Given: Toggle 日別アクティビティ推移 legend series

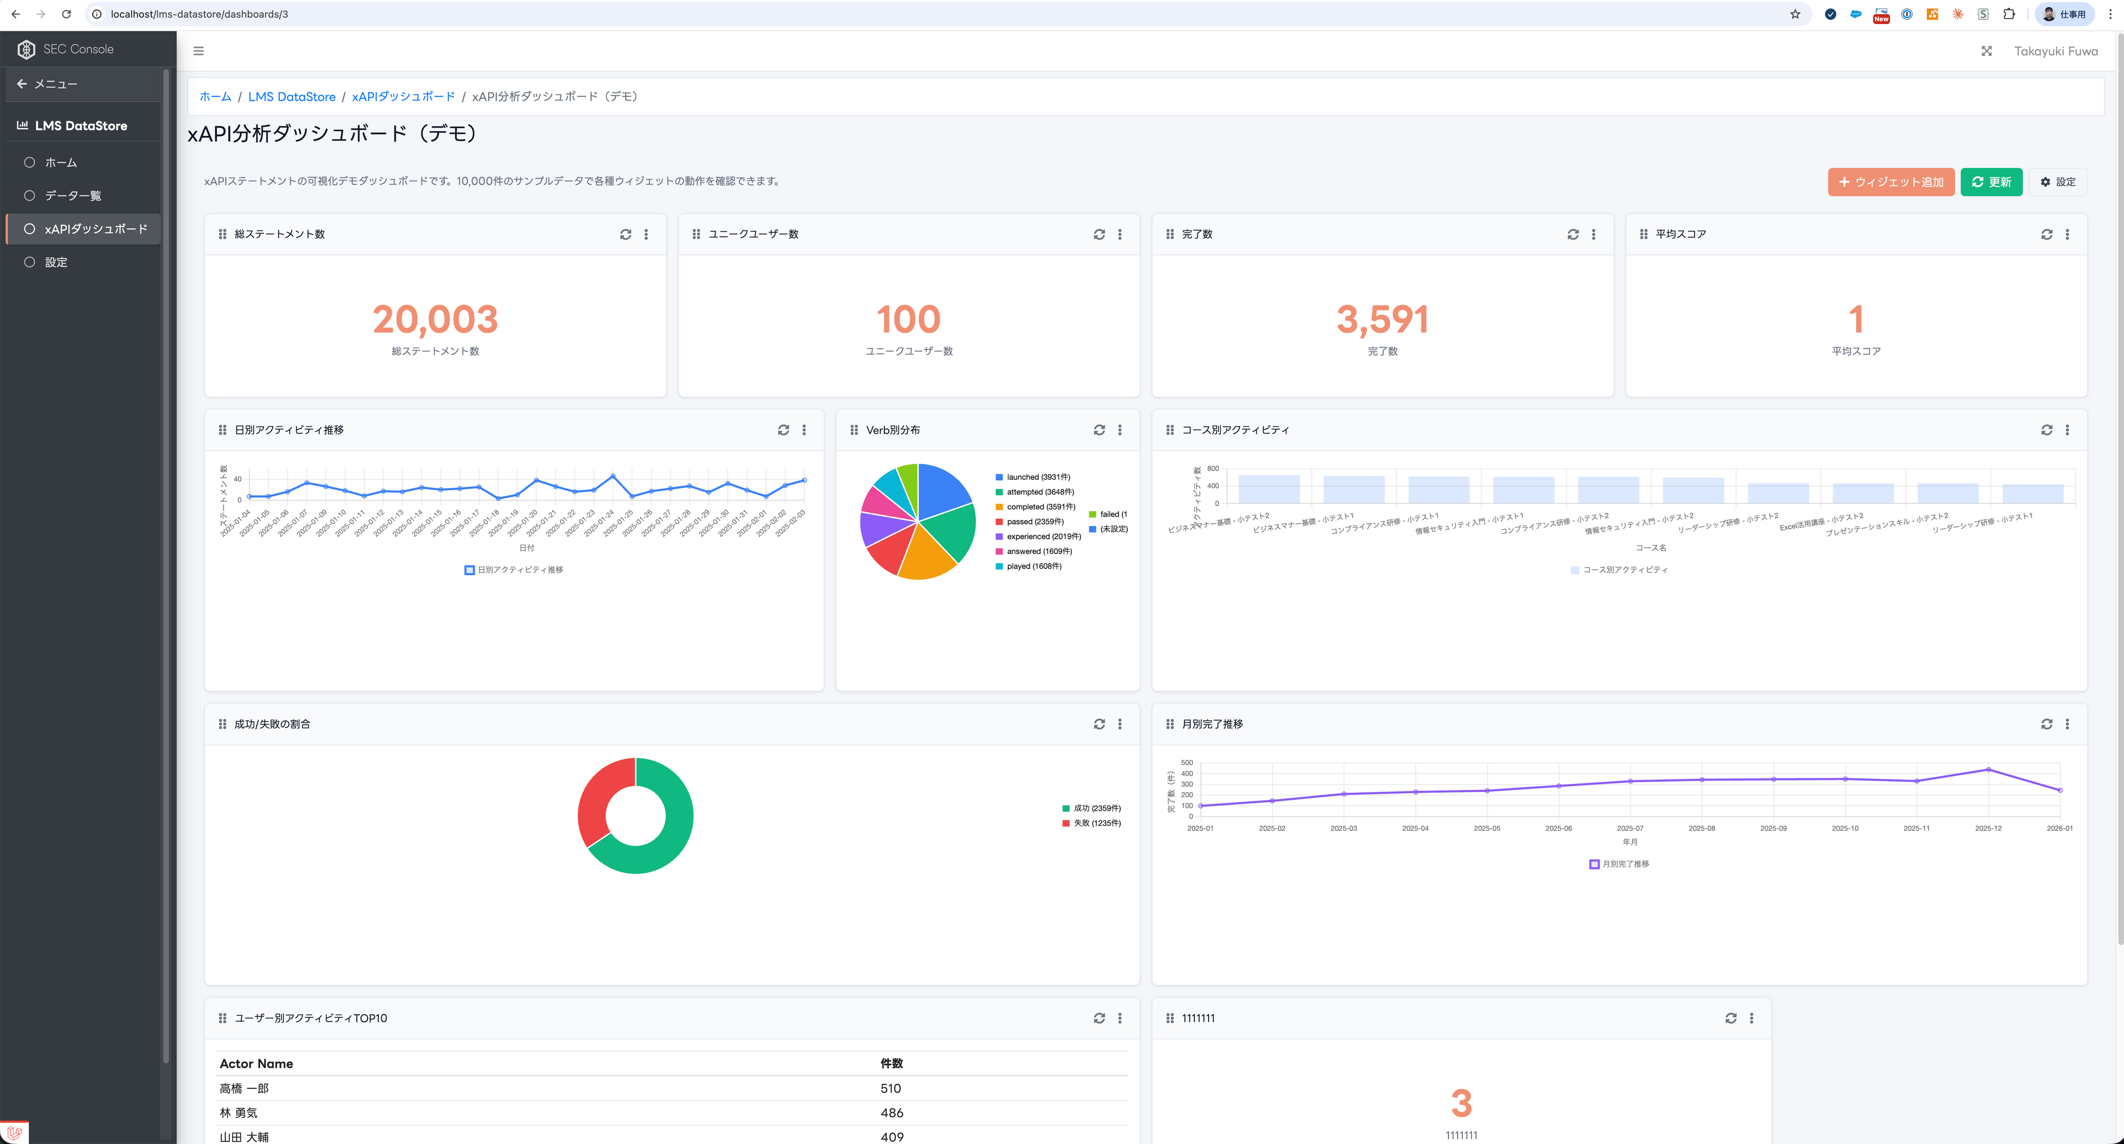Looking at the screenshot, I should point(515,570).
